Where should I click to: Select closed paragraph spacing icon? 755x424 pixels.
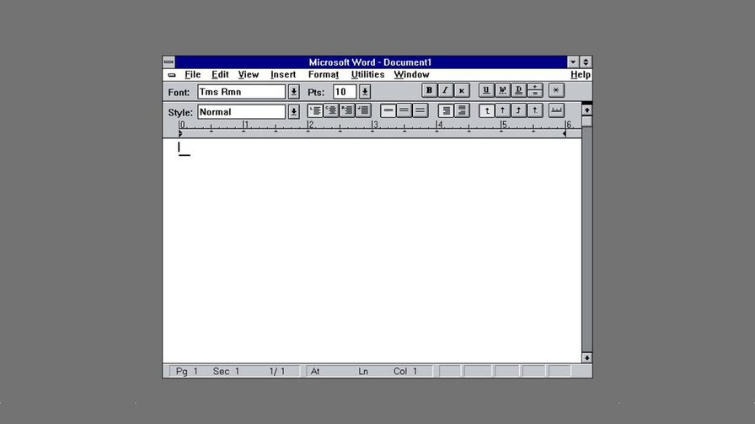tap(446, 110)
